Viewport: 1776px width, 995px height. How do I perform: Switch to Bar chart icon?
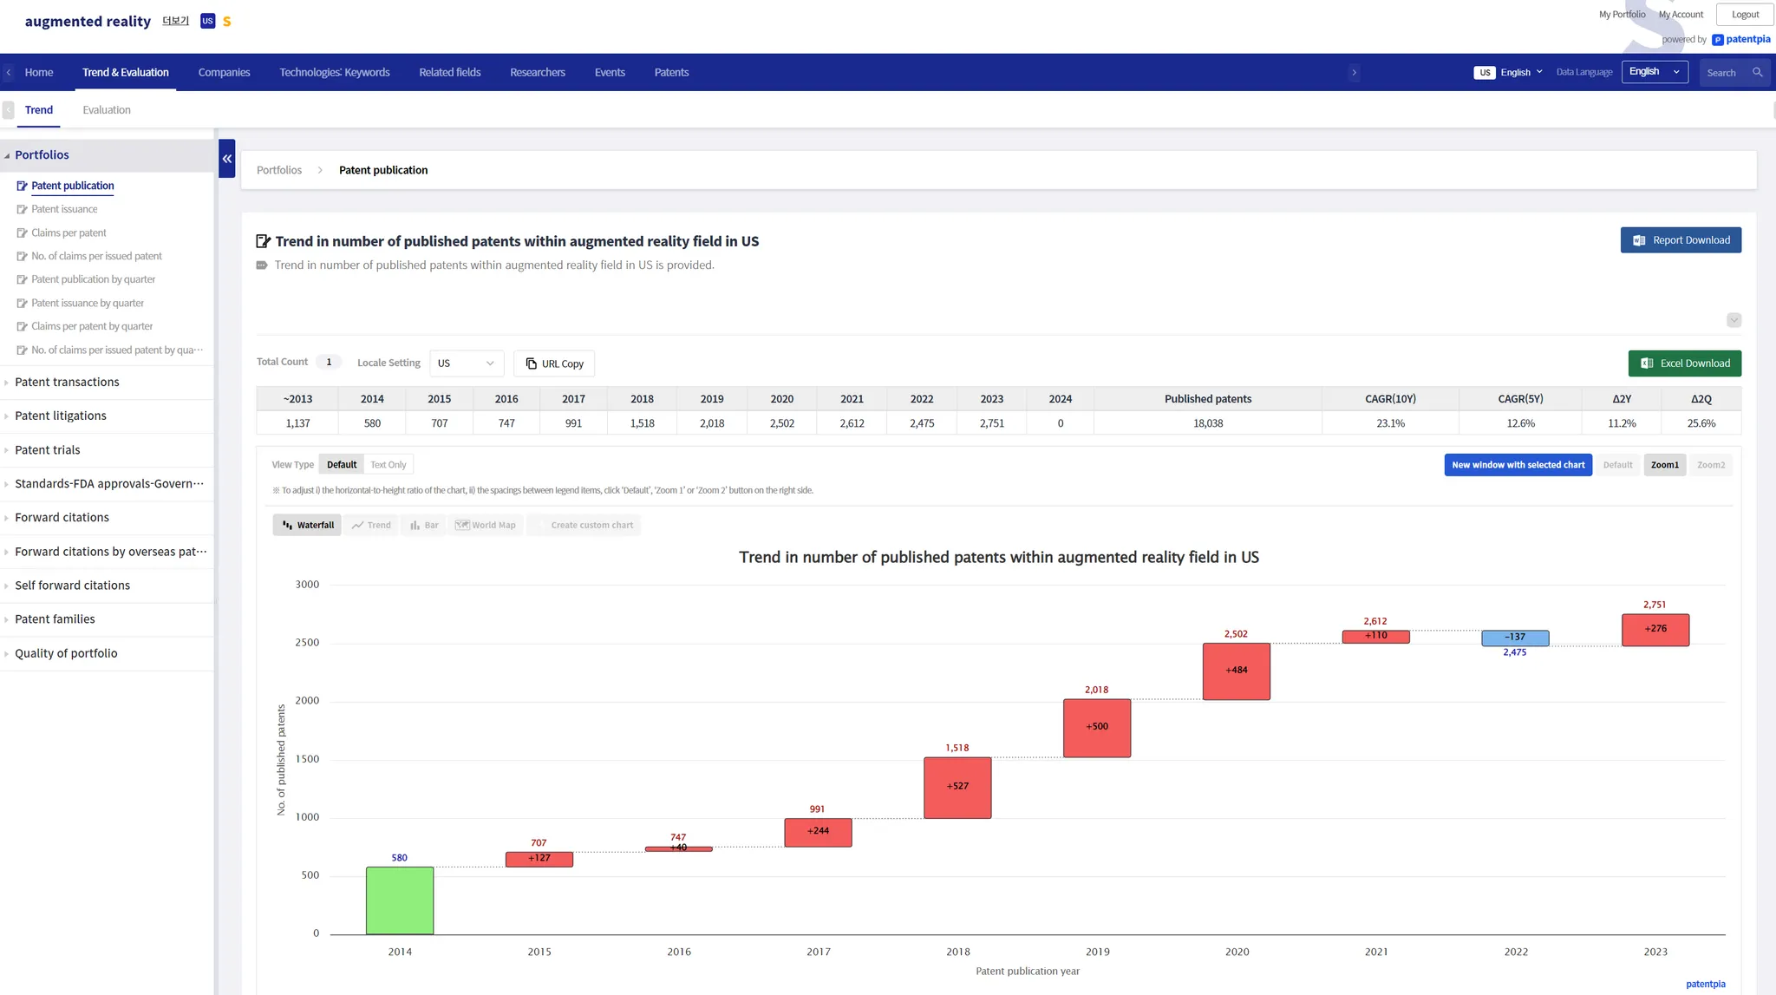tap(423, 525)
